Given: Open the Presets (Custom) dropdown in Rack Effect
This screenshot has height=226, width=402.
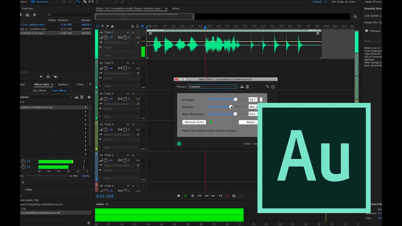Looking at the screenshot, I should (x=212, y=87).
